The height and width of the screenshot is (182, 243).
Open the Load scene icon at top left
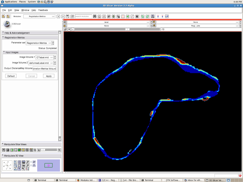tap(3, 17)
